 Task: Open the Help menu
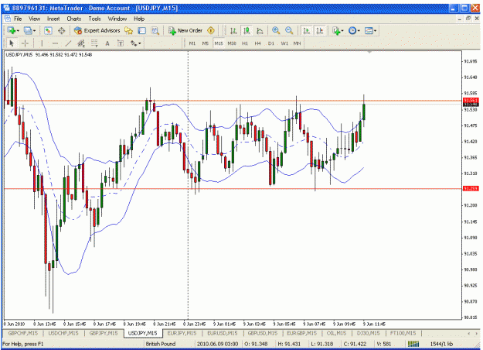tap(139, 19)
